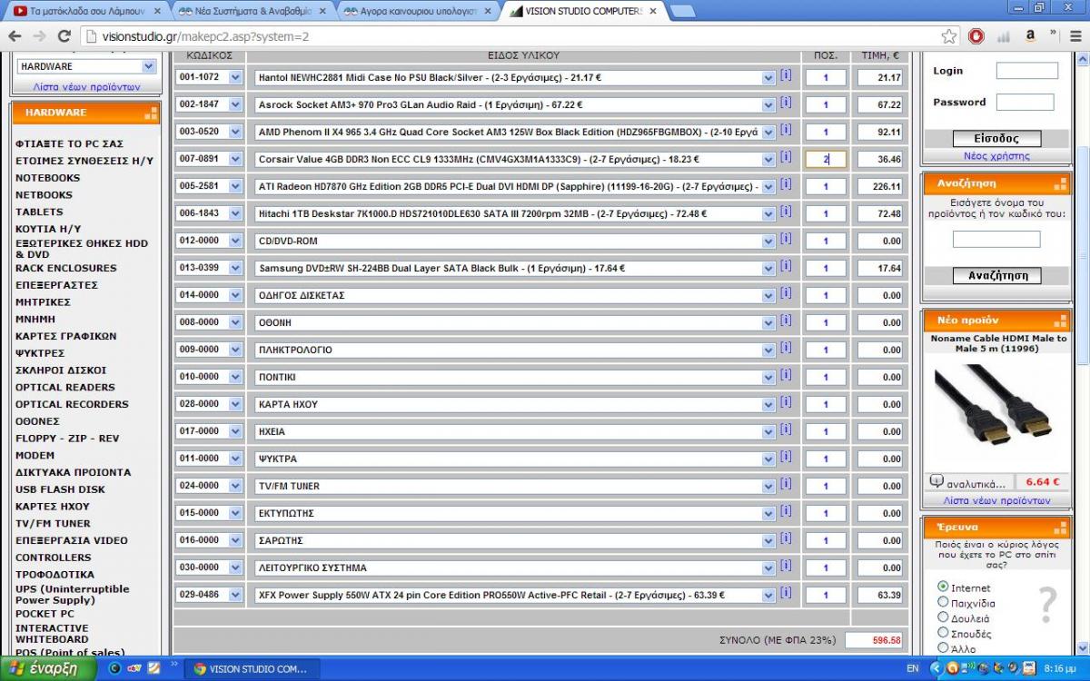Open ΦΤΙΑΞΤΕ ΤΟ PC ΣΑΣ menu item

pyautogui.click(x=69, y=143)
